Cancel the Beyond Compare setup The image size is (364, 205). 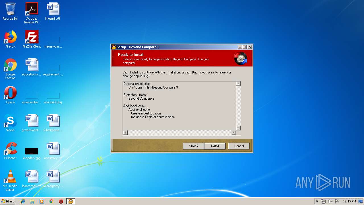click(239, 146)
